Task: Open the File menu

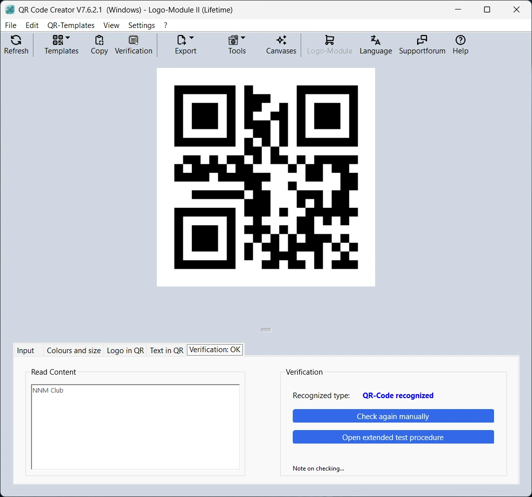Action: point(10,25)
